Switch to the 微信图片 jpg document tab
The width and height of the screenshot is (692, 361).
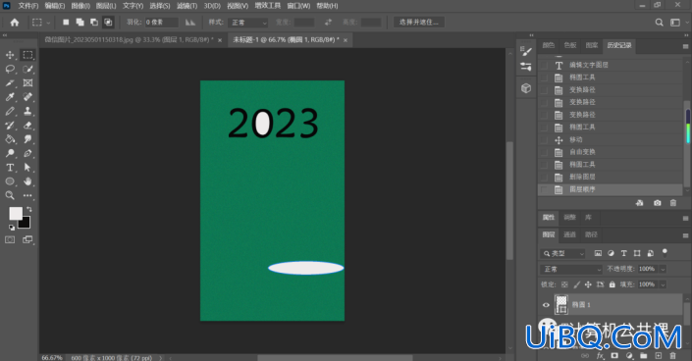click(x=129, y=39)
